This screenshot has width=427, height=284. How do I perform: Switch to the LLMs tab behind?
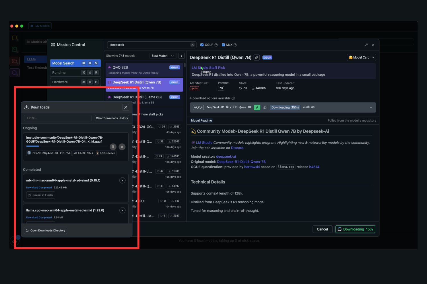[35, 59]
